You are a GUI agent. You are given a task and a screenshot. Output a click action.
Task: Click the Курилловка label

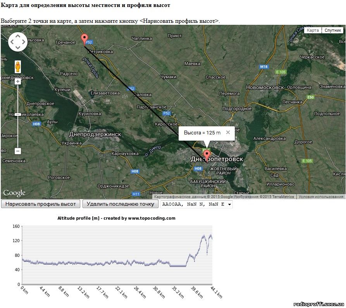(x=90, y=114)
